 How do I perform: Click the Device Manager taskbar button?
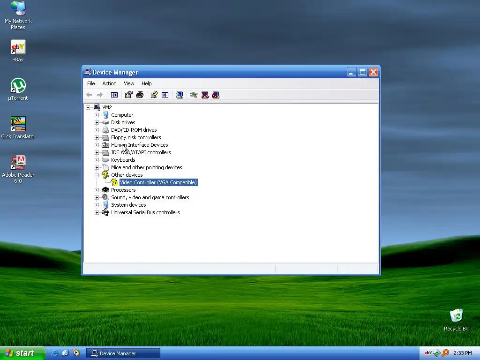(123, 353)
